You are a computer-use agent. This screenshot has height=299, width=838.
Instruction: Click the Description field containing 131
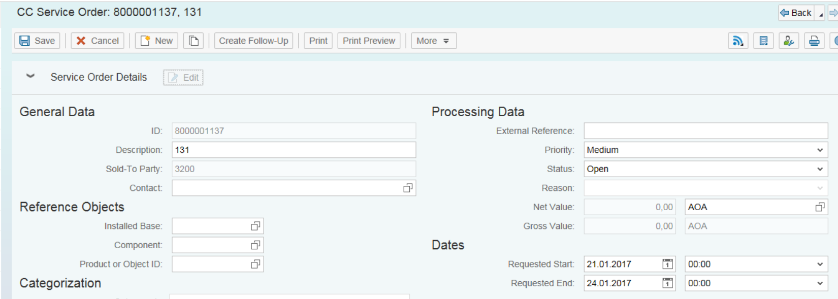(x=294, y=150)
